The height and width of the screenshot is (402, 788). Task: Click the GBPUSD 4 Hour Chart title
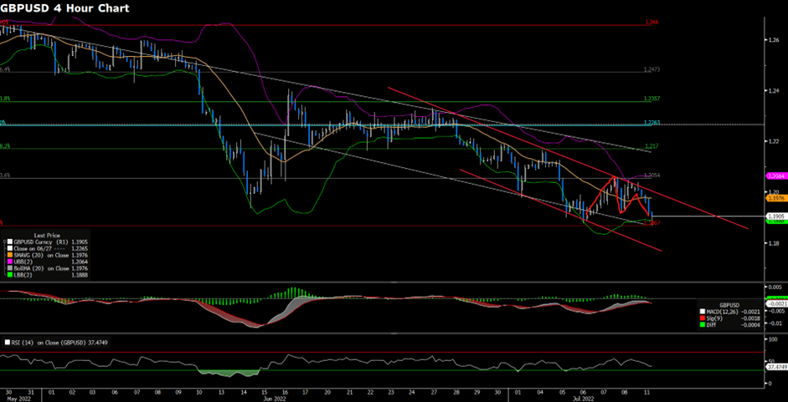(x=59, y=8)
